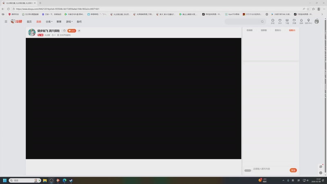Open the 赛事 esports page
Image resolution: width=327 pixels, height=184 pixels.
pyautogui.click(x=59, y=22)
